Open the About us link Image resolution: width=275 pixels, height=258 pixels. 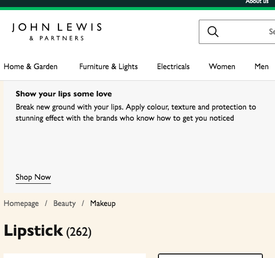point(257,2)
